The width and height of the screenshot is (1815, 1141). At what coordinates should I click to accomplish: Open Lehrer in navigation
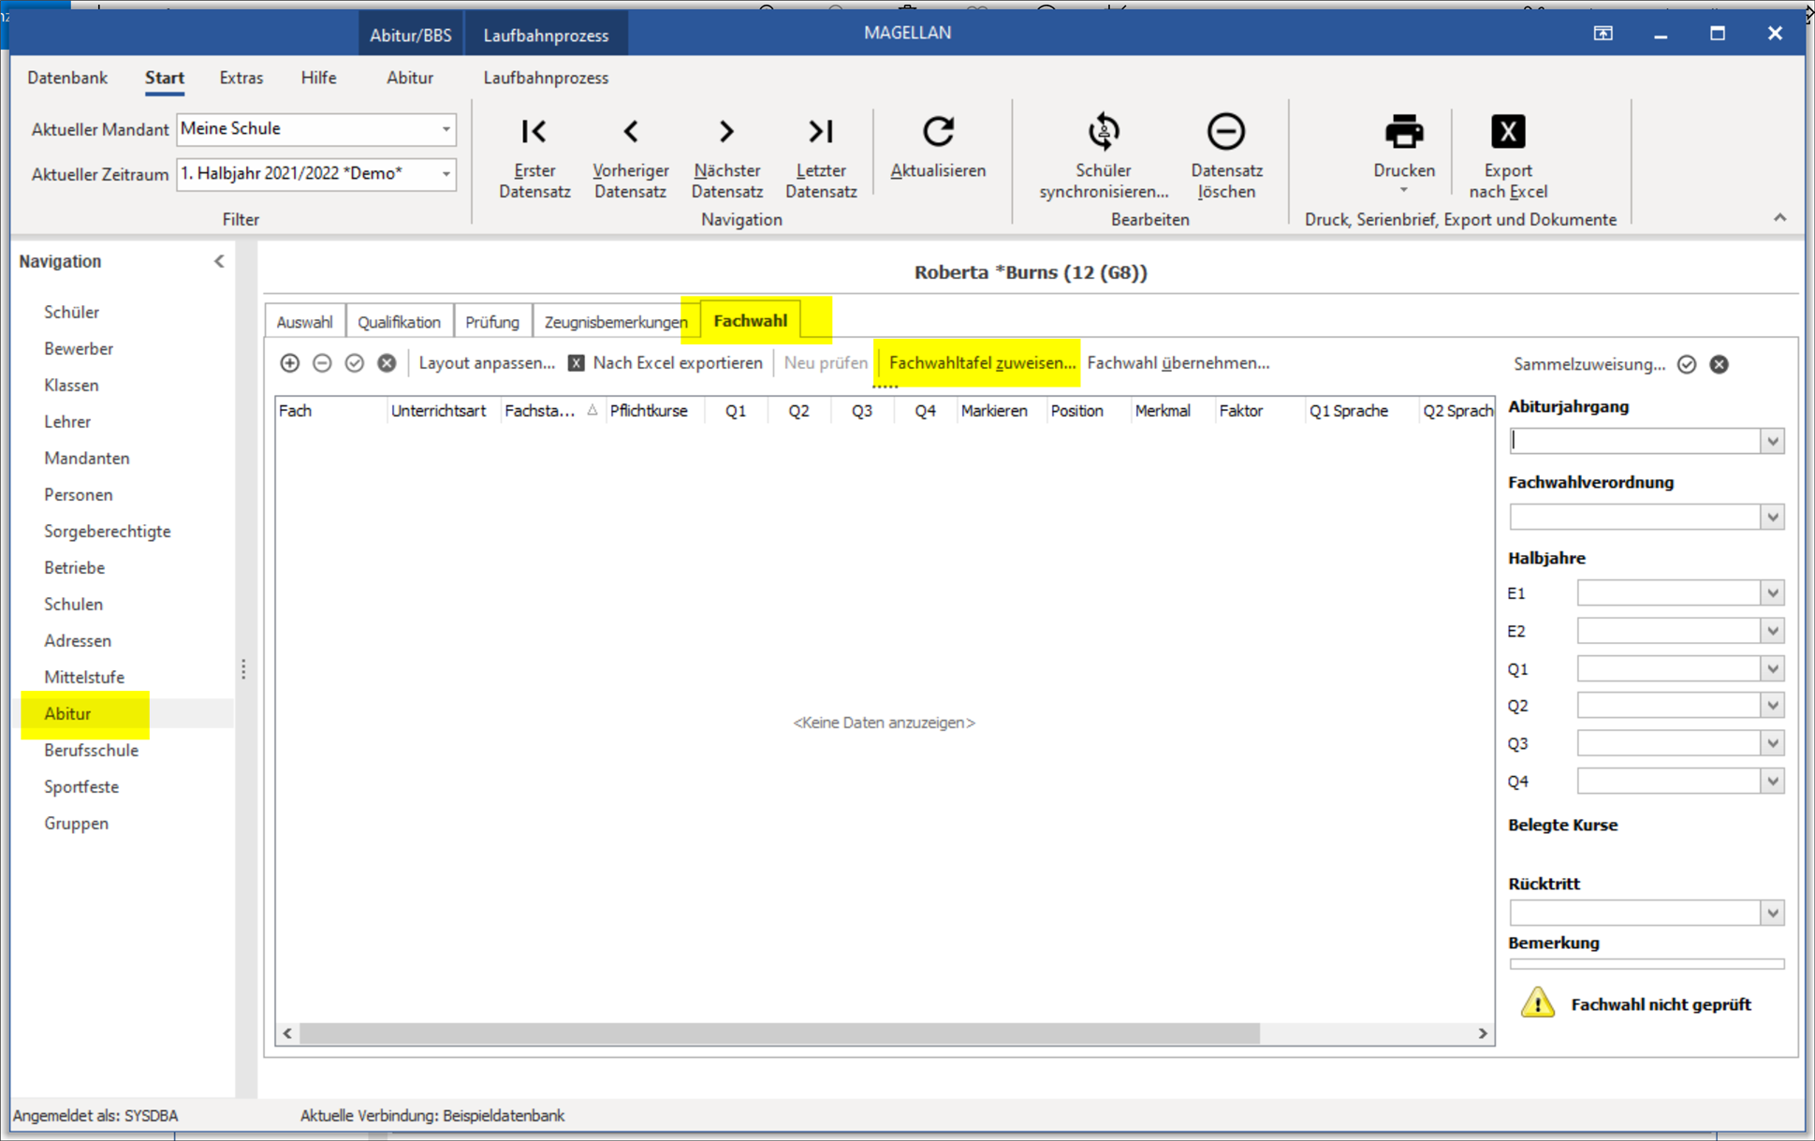[67, 421]
